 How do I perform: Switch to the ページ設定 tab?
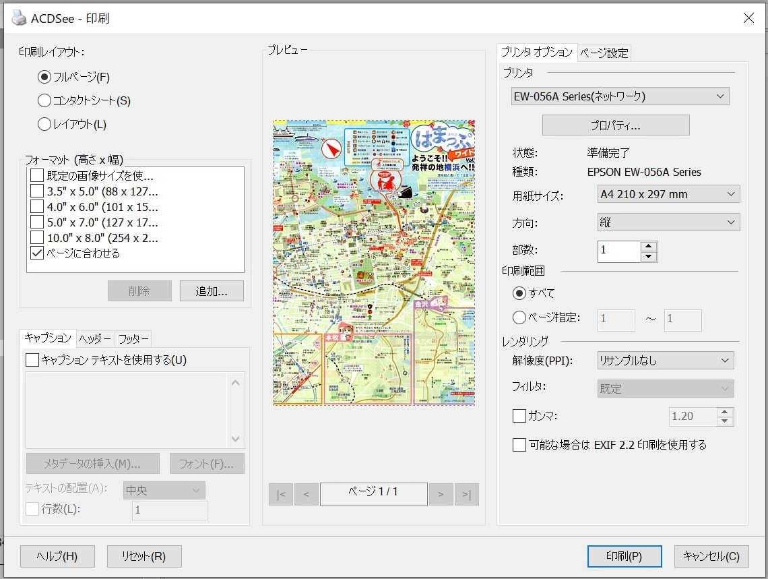[x=604, y=53]
